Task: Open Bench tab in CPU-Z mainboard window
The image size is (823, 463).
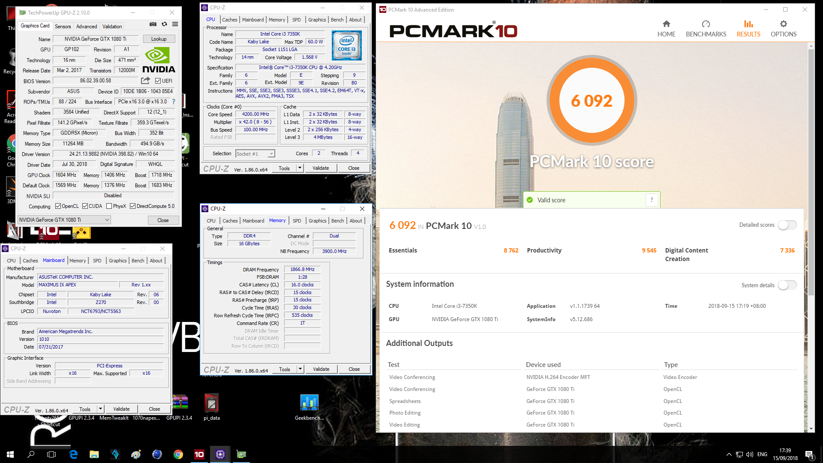Action: pyautogui.click(x=138, y=261)
